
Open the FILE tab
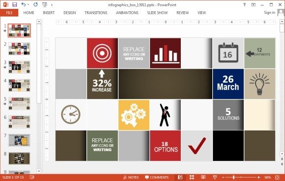(9, 13)
